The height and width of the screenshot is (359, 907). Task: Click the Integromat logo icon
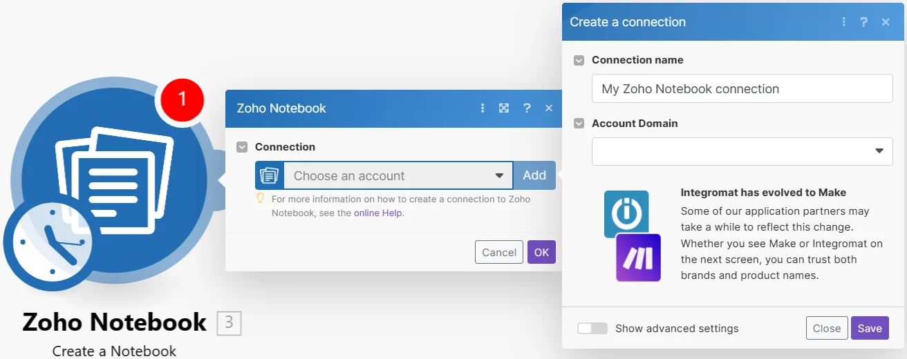pyautogui.click(x=626, y=213)
